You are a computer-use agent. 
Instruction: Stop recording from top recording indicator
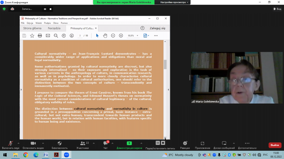point(50,9)
